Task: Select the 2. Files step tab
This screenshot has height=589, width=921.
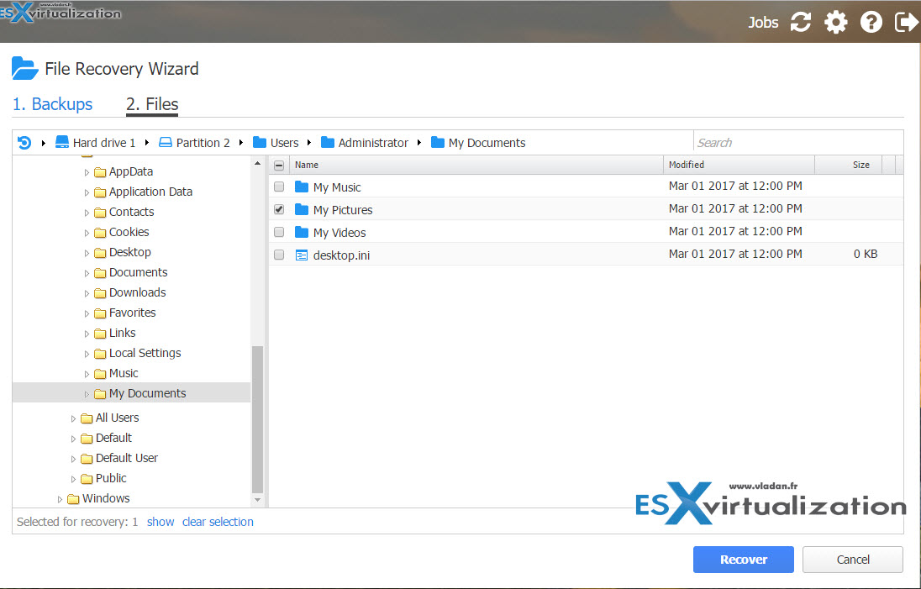Action: 152,104
